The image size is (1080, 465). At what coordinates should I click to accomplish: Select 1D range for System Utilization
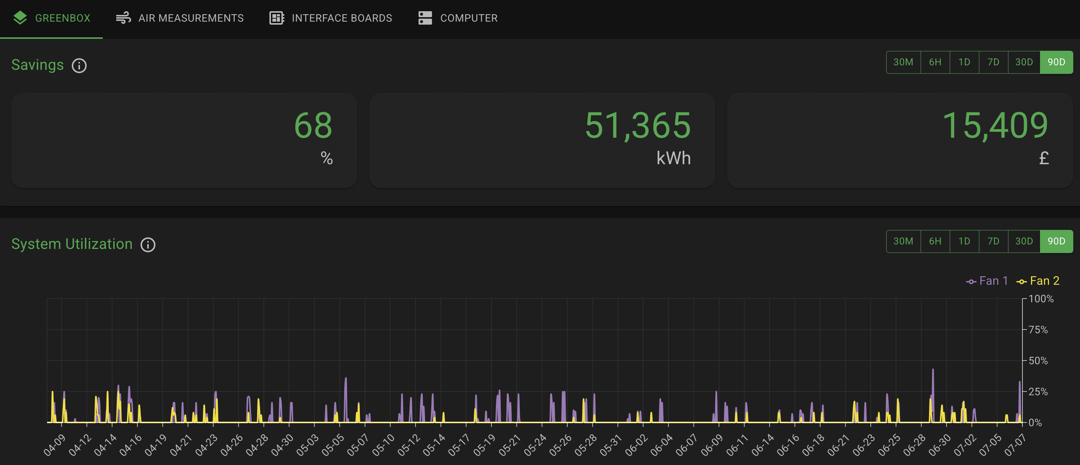point(964,241)
